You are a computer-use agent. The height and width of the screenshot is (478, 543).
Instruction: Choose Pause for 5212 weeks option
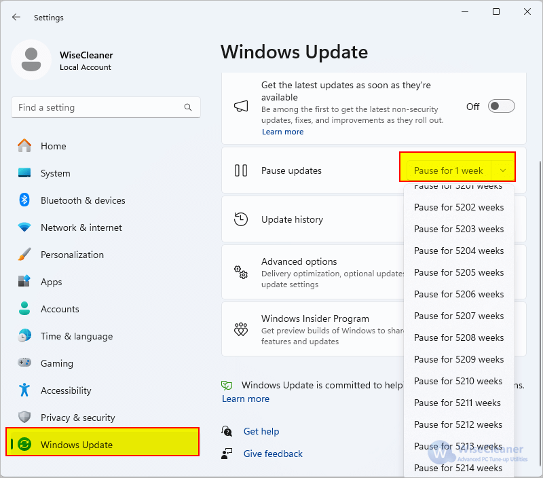click(459, 424)
